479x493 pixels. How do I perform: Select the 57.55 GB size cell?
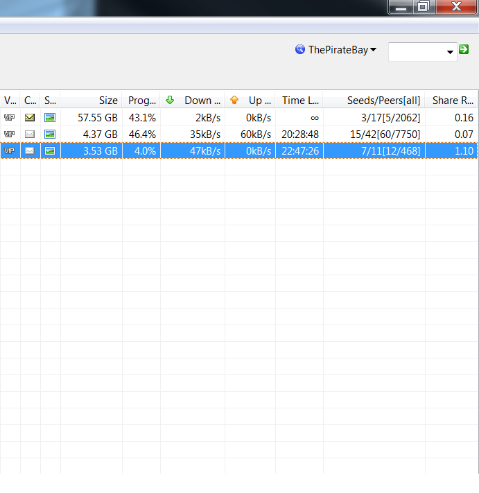click(91, 118)
